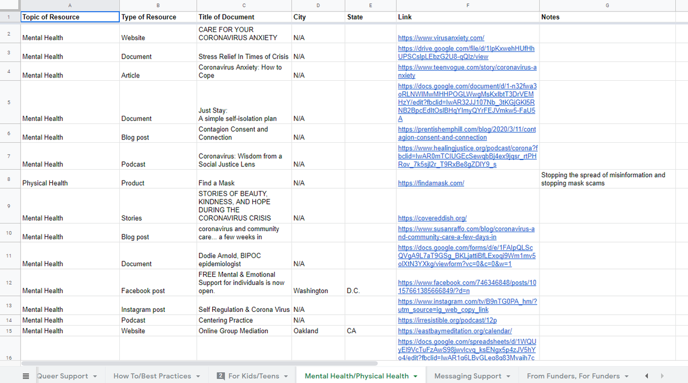The height and width of the screenshot is (383, 688).
Task: Open For Kids/Teens tab dropdown arrow
Action: click(x=286, y=377)
